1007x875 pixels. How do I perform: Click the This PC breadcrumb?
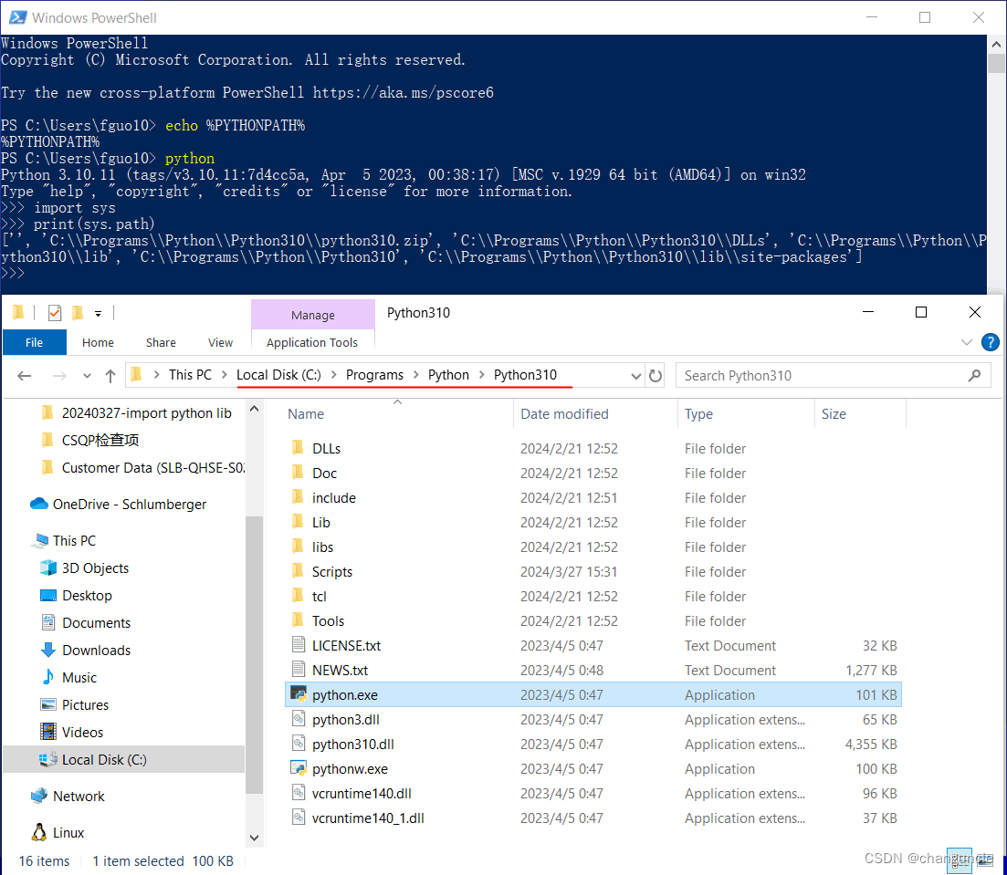(190, 375)
